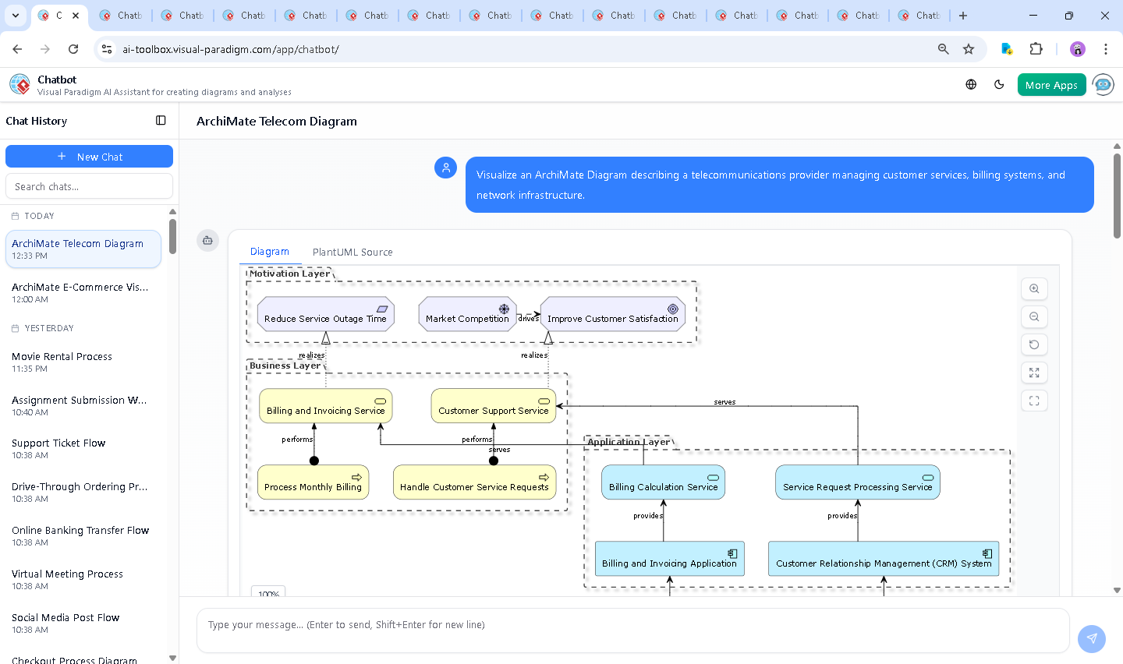1123x664 pixels.
Task: Reset the diagram zoom level
Action: coord(1034,344)
